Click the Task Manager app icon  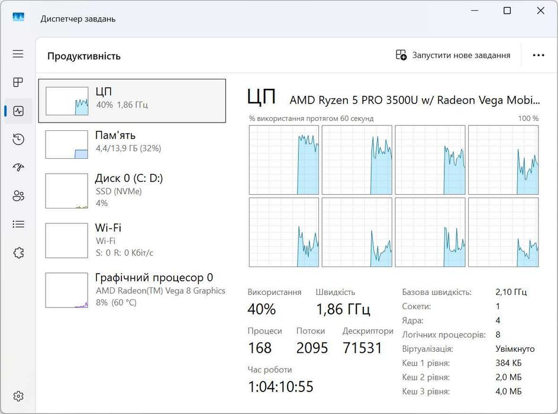[18, 17]
